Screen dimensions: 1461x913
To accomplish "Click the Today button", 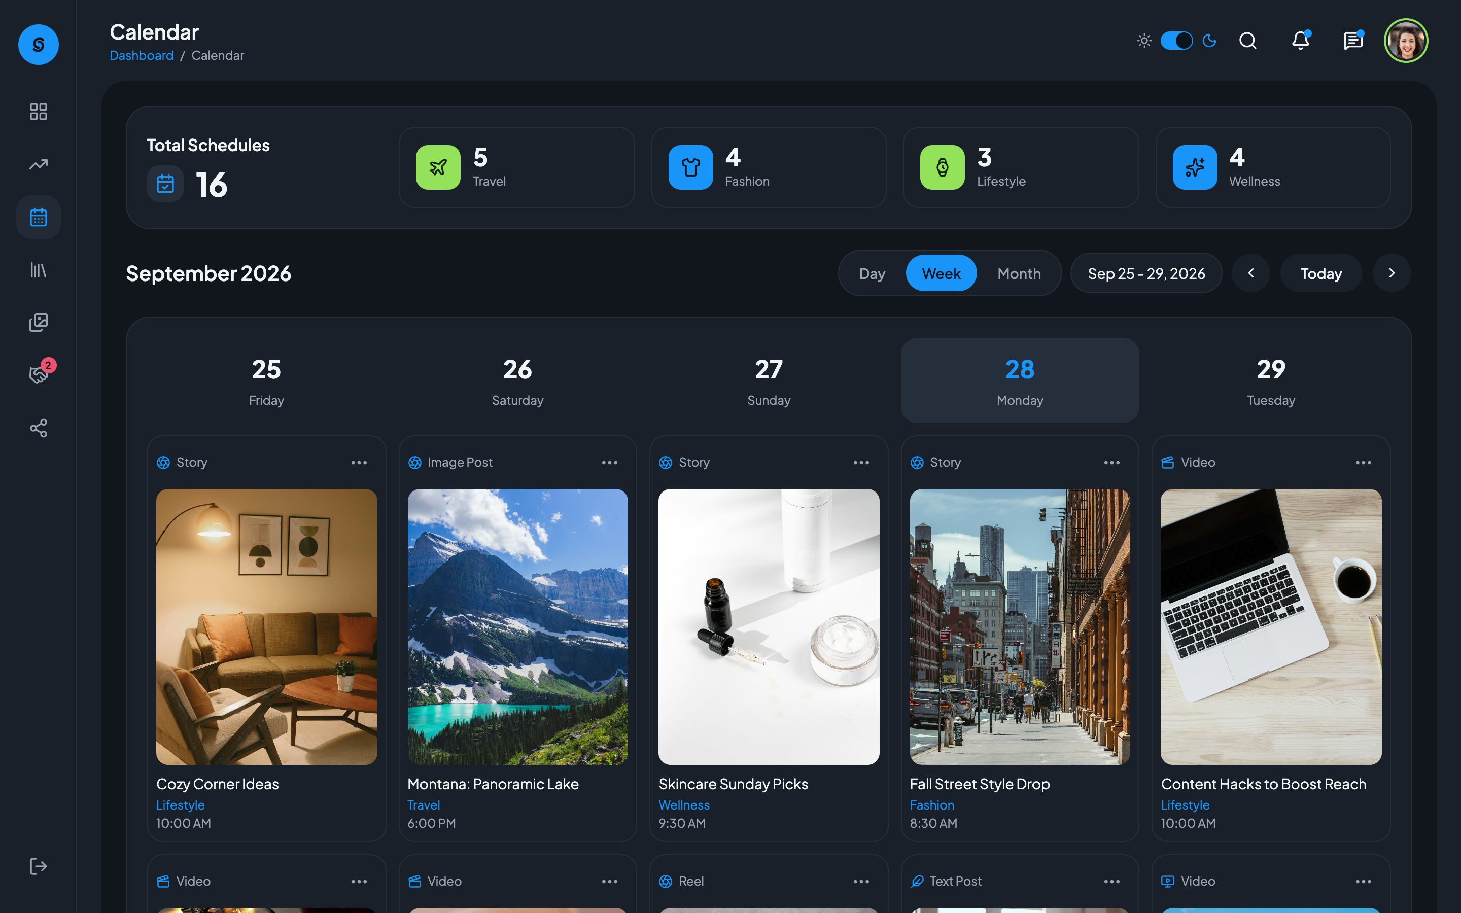I will pos(1321,273).
